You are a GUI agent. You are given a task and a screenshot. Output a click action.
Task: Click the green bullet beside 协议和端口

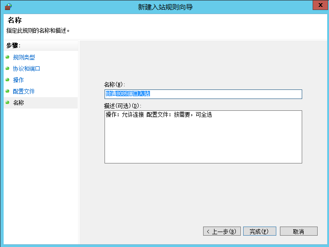pos(8,69)
